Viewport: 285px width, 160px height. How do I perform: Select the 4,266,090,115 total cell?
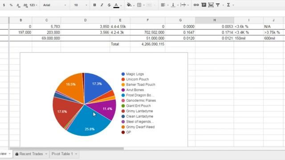[147, 44]
